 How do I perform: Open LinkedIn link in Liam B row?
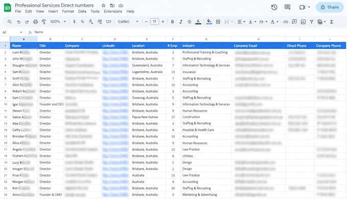click(x=115, y=52)
